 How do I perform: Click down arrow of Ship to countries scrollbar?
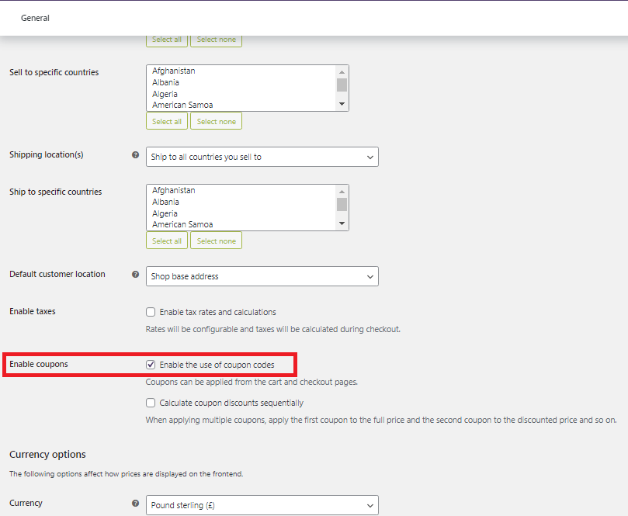pyautogui.click(x=342, y=223)
